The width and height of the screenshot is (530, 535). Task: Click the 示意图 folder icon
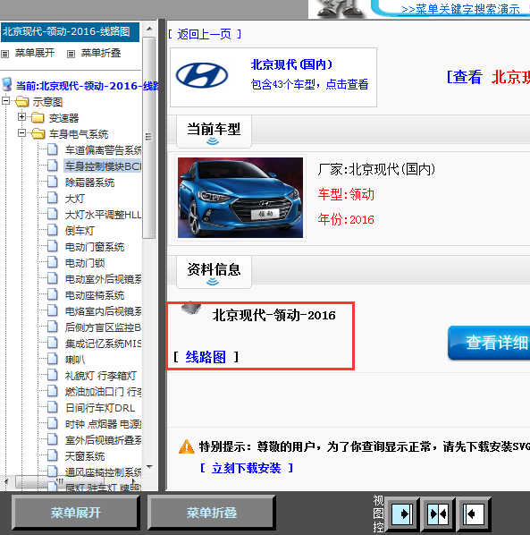pyautogui.click(x=22, y=101)
